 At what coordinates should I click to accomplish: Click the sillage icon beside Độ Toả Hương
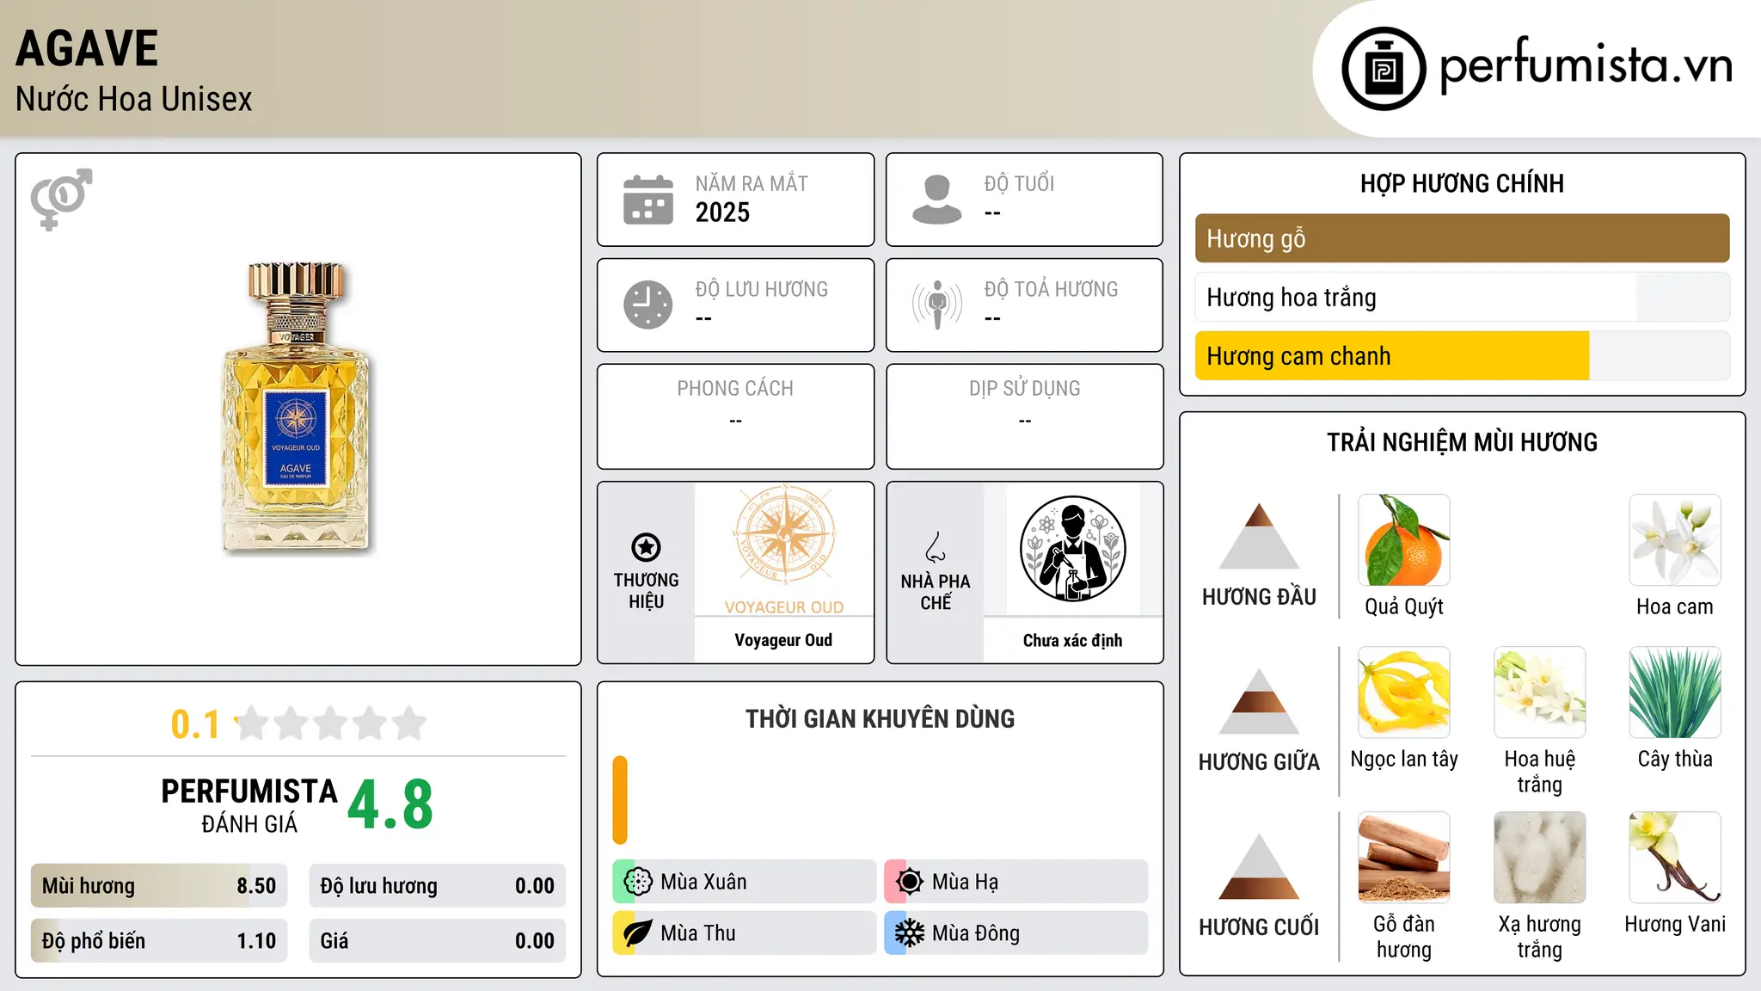pyautogui.click(x=936, y=305)
